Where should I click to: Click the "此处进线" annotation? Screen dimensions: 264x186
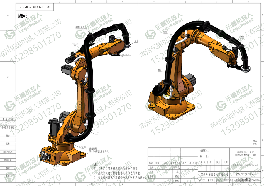pos(93,149)
